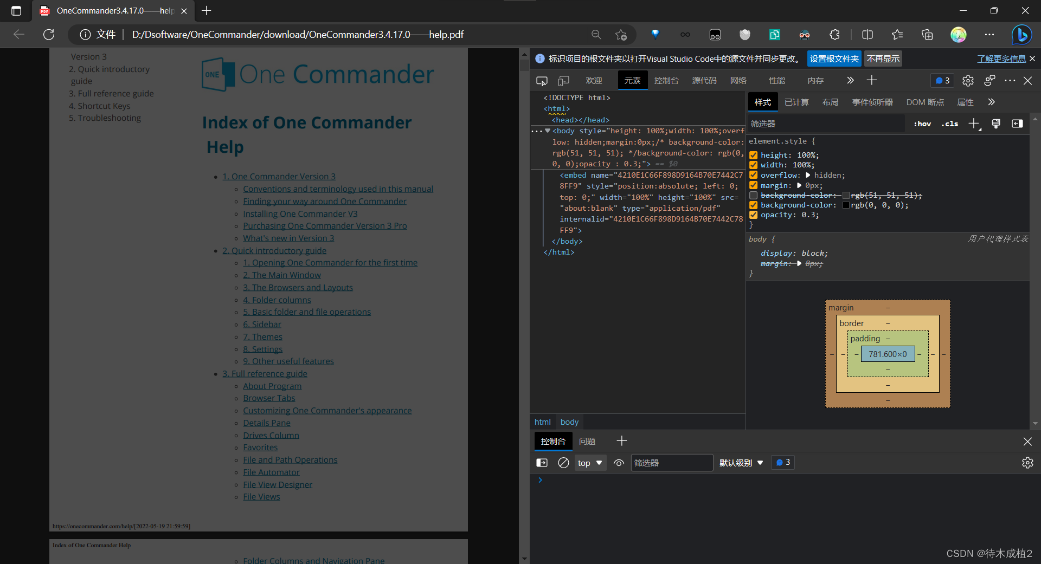Show more Styles pane tabs chevron
The image size is (1041, 564).
click(x=991, y=102)
